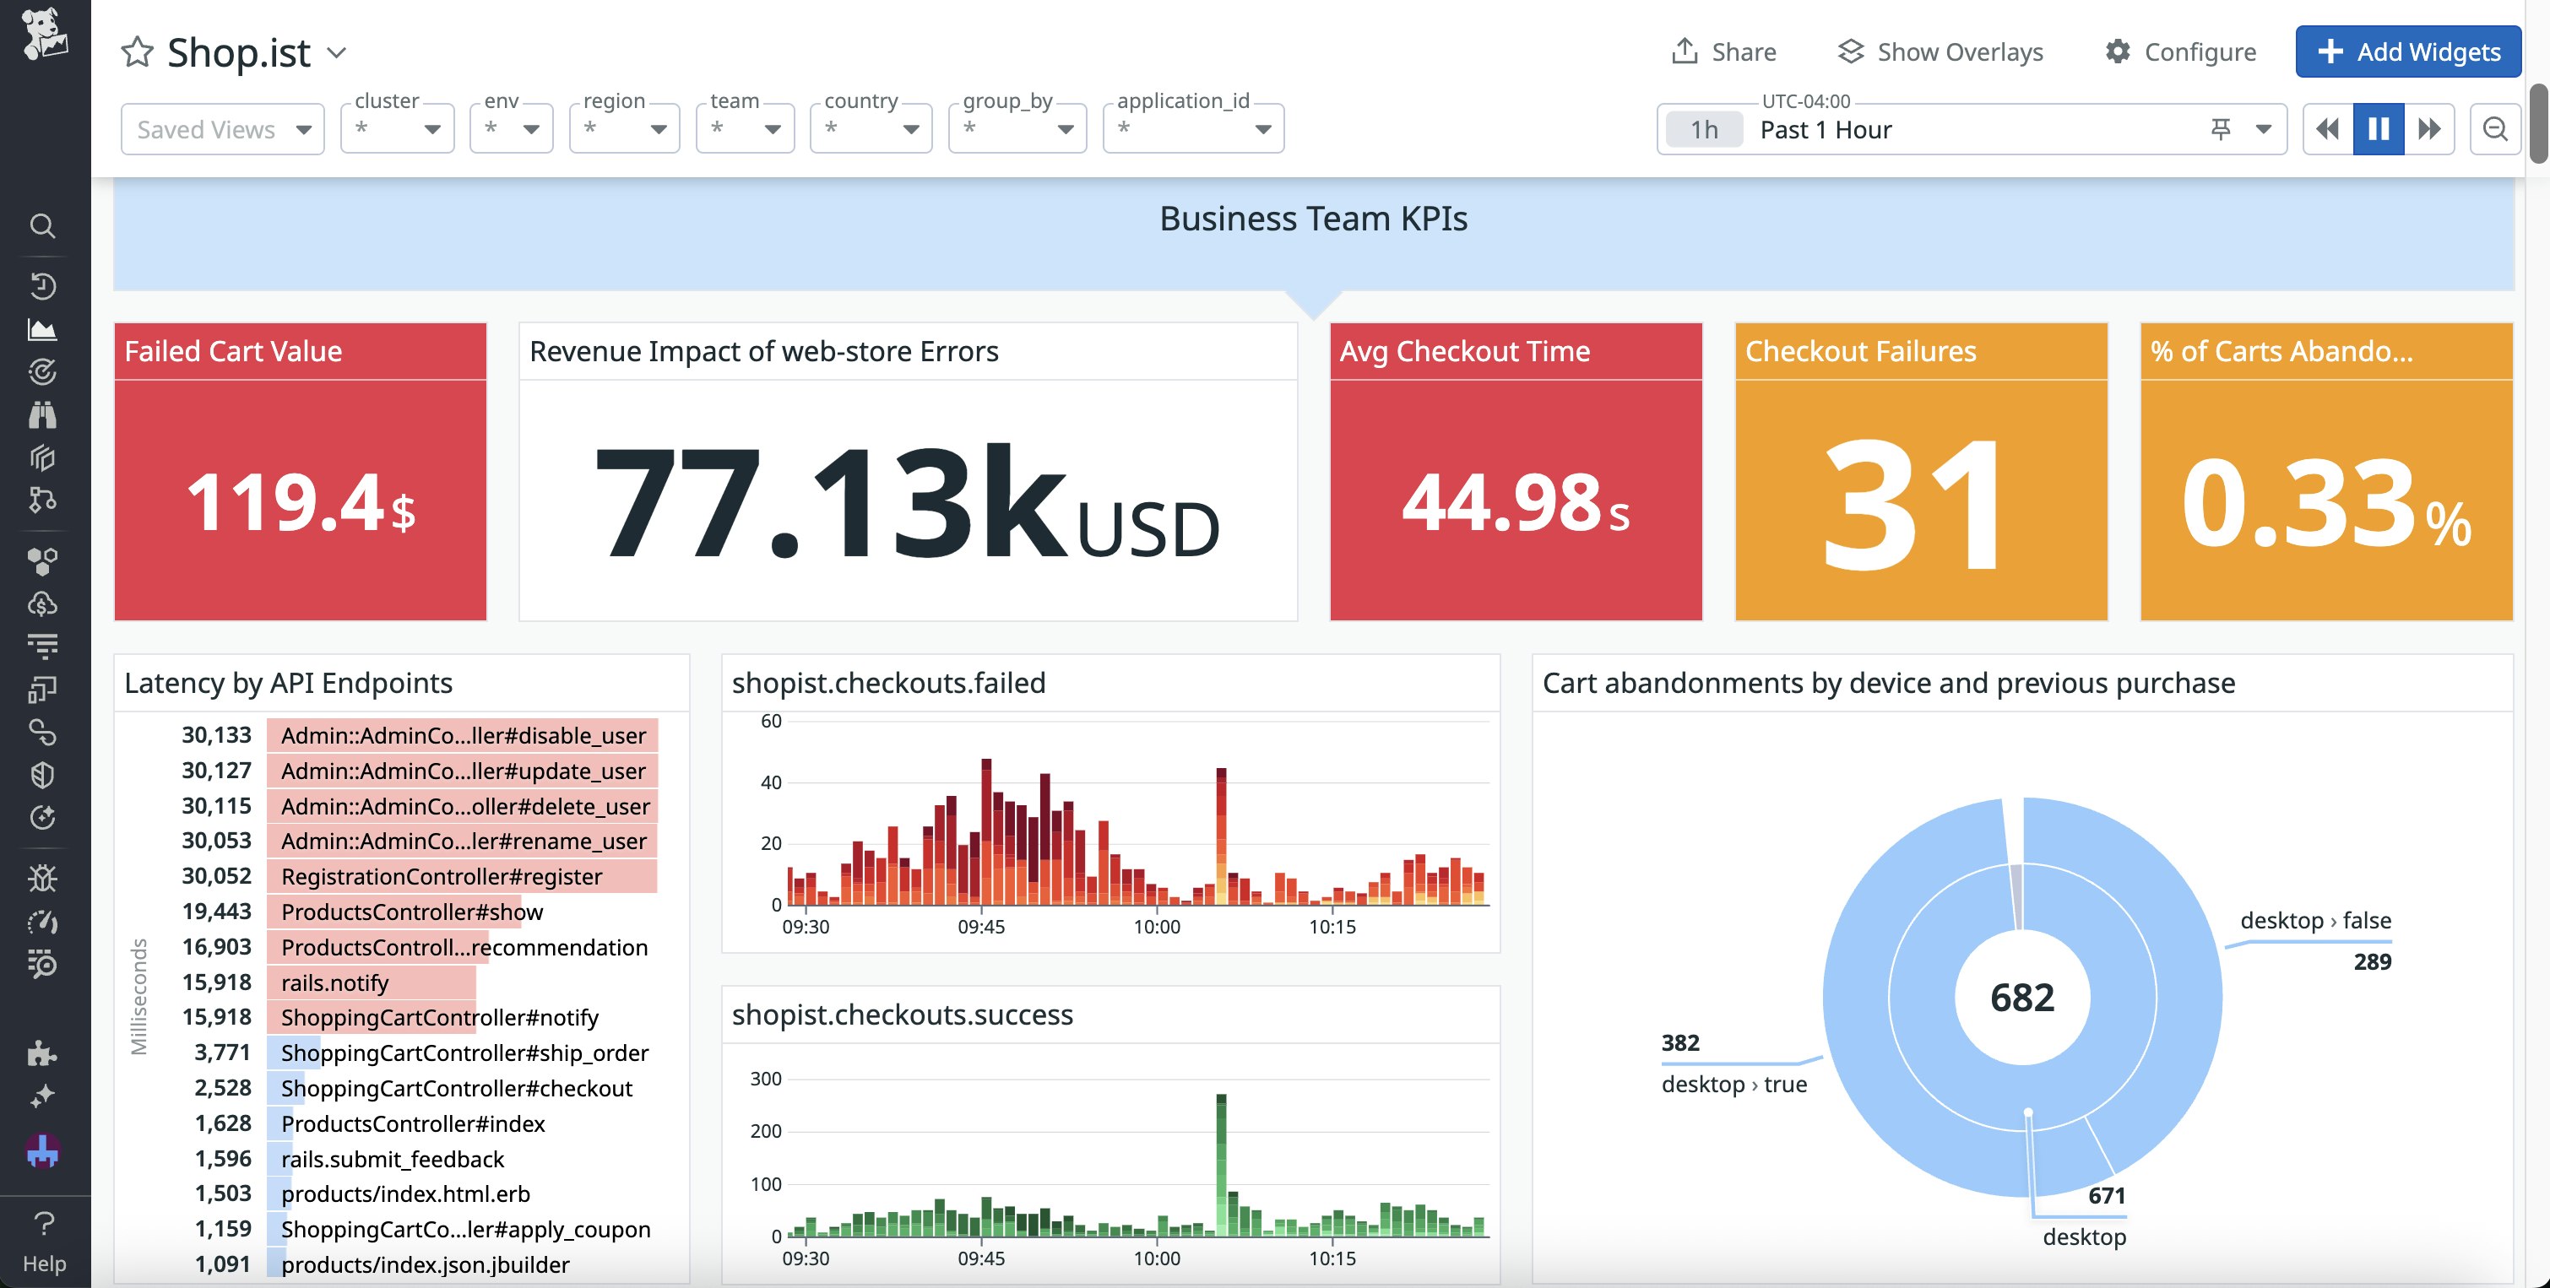Click the Share button
This screenshot has height=1288, width=2550.
coord(1724,51)
